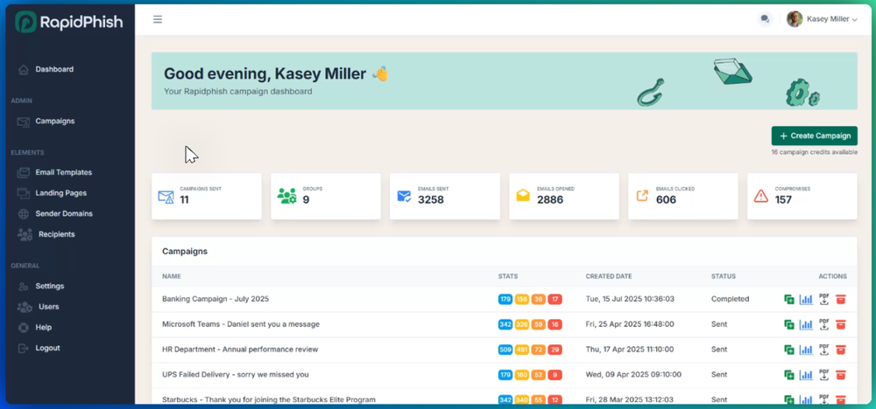Archive the Microsoft Teams campaign

(x=841, y=324)
